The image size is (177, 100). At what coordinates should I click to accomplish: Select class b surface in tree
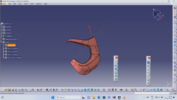12,52
